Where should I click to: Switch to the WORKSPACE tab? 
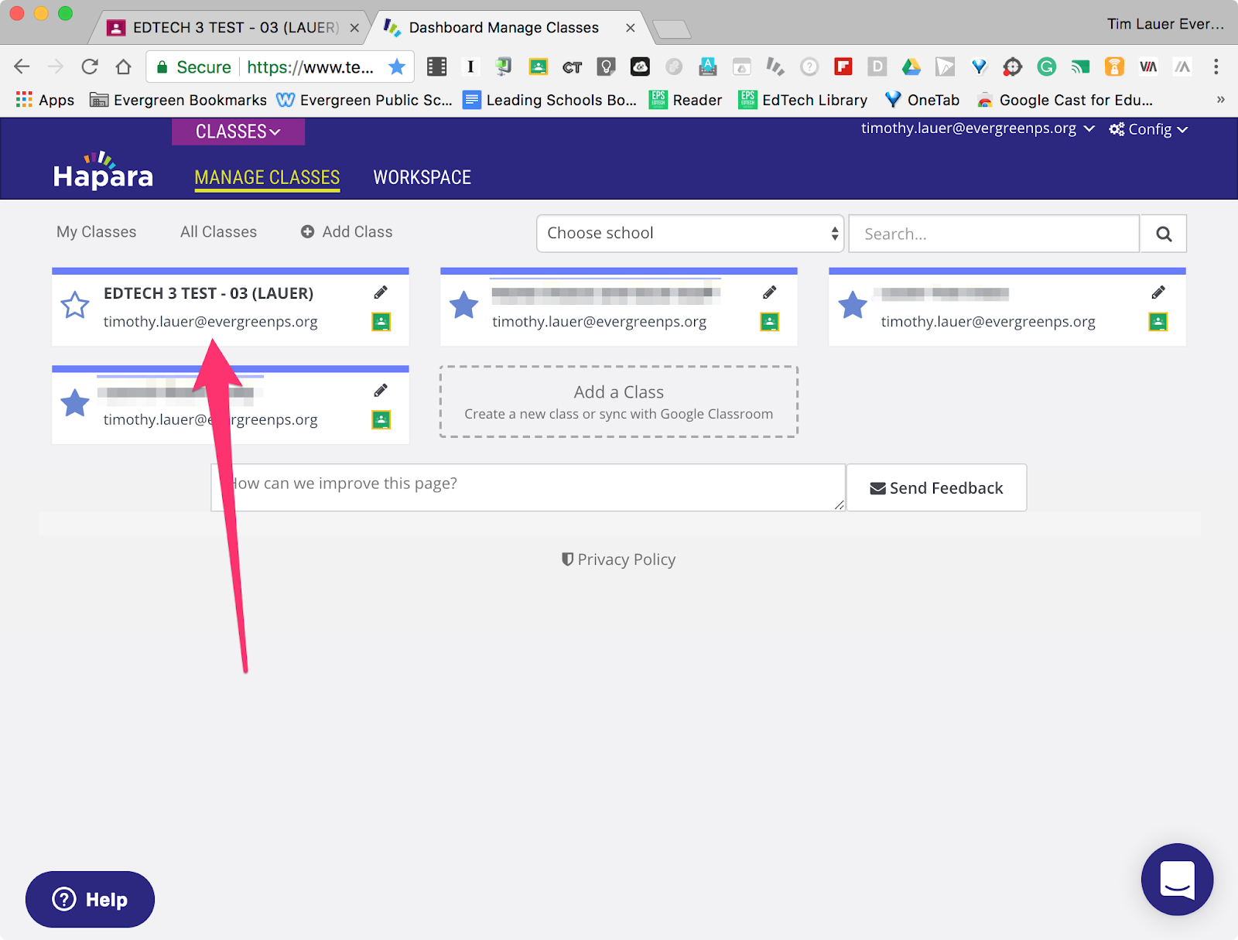coord(422,178)
